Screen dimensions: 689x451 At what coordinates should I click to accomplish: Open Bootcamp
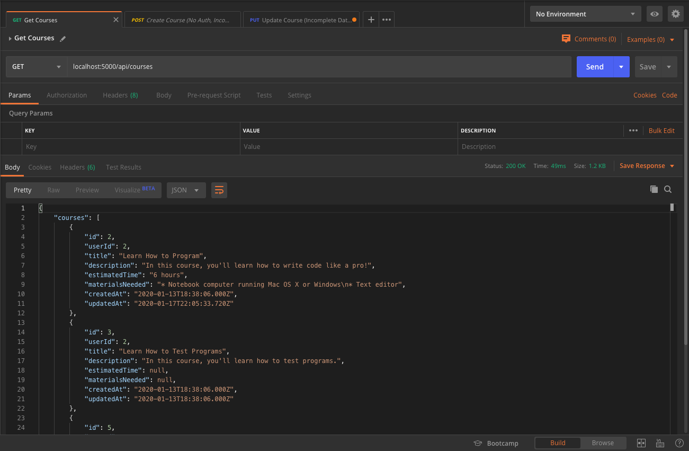496,443
